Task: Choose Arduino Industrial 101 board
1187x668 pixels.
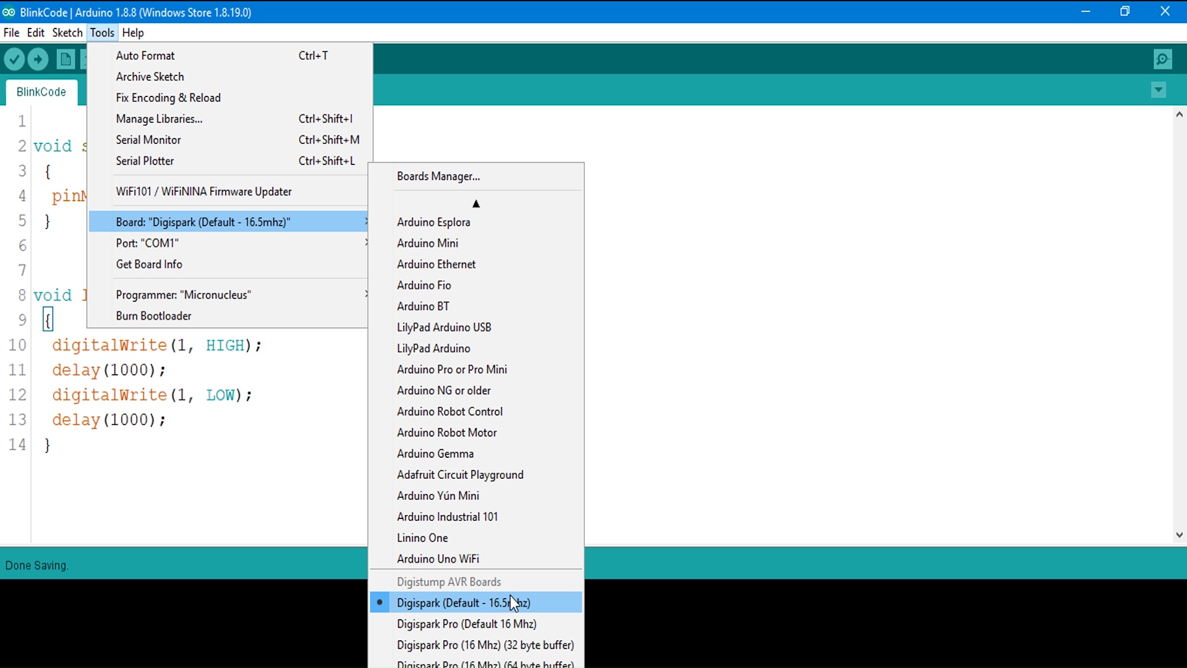Action: click(476, 516)
